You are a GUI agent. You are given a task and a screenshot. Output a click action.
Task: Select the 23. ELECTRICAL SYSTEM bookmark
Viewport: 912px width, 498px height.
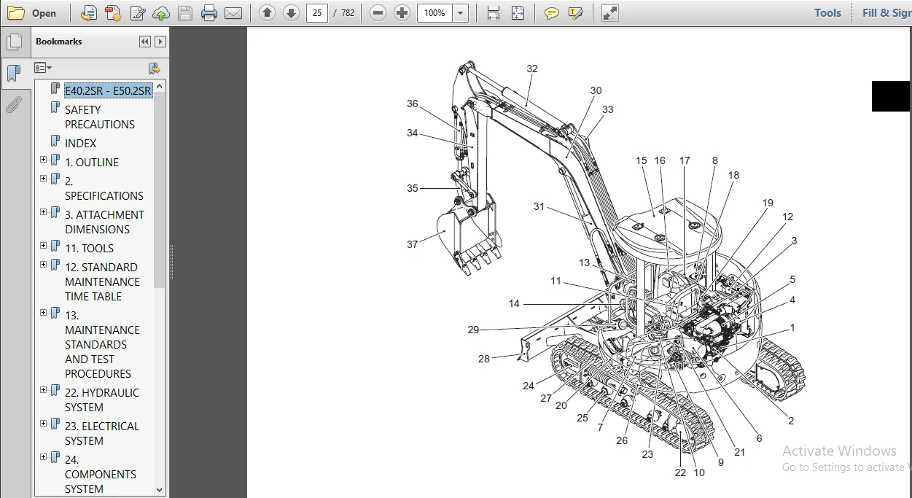101,433
